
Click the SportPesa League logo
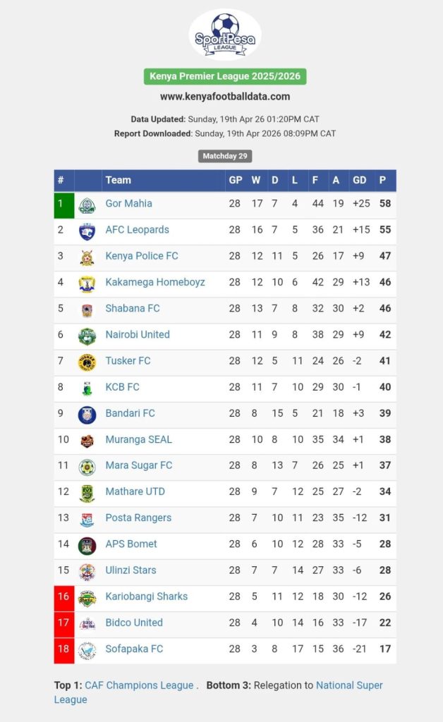click(225, 34)
